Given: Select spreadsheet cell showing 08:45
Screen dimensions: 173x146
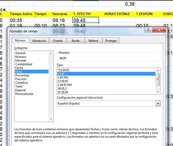Looking at the screenshot, I should [86, 20].
